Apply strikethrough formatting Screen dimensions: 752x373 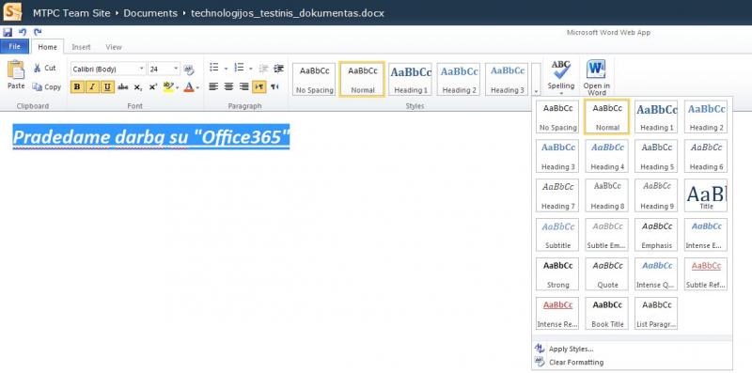click(x=123, y=86)
